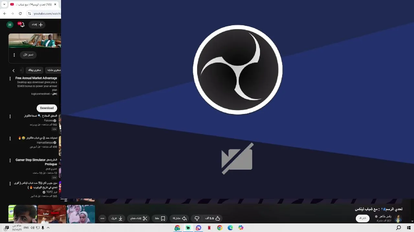Open the Chrome profile H taskbar icon
Viewport: 414px width, 232px height.
(x=177, y=228)
